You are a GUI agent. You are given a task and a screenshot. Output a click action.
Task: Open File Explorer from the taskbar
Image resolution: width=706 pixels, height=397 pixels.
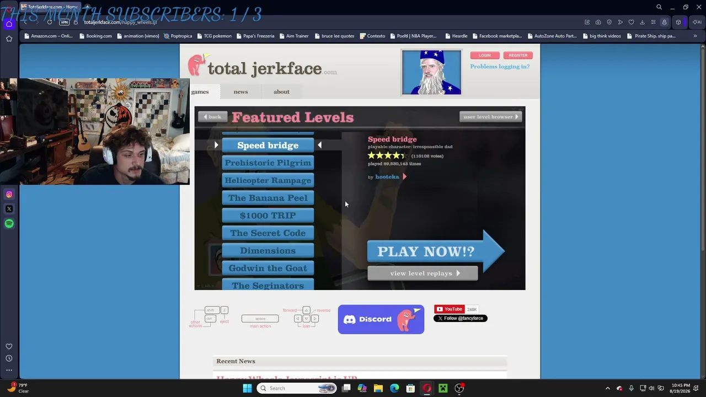click(x=378, y=388)
